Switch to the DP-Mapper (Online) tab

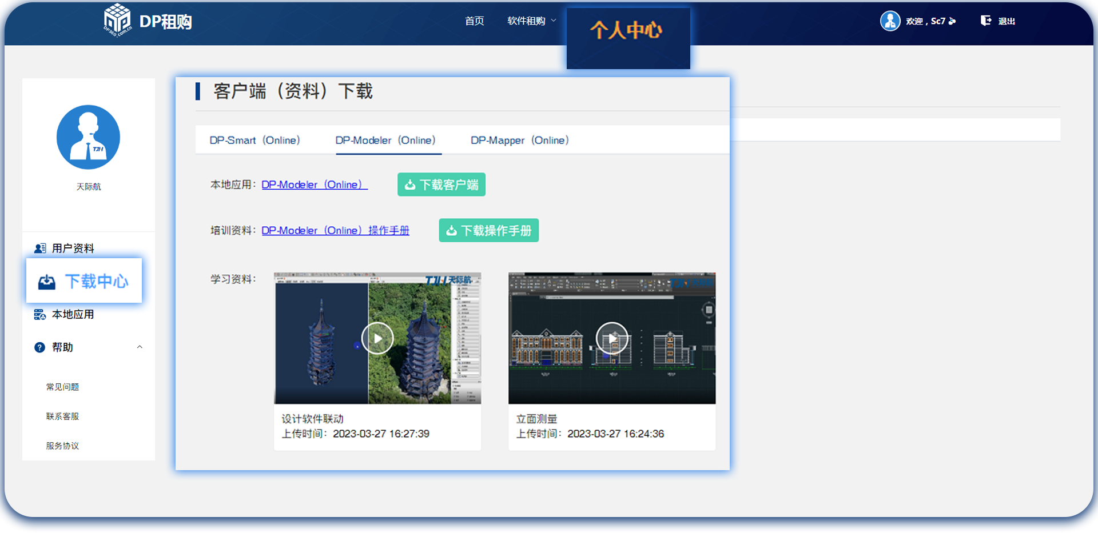519,140
